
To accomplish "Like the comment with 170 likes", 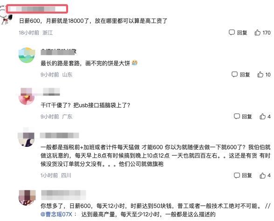I will pyautogui.click(x=257, y=33).
